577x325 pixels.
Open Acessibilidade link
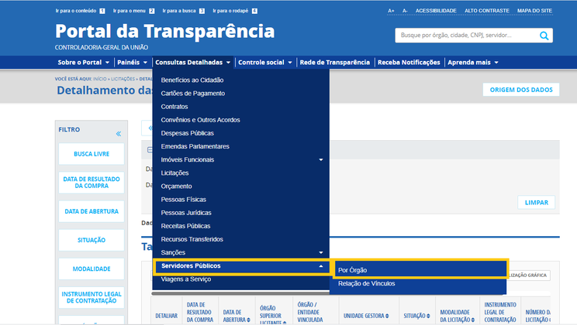pyautogui.click(x=436, y=11)
